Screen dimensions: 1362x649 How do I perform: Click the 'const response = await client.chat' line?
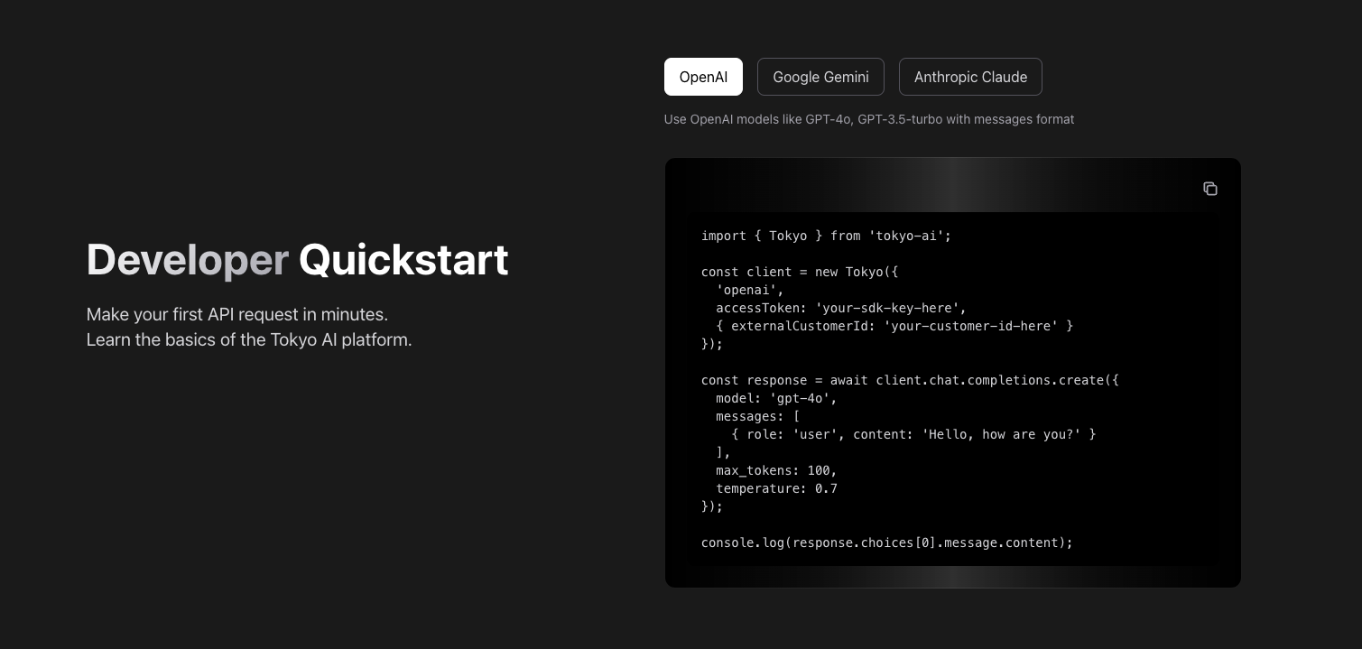point(910,380)
